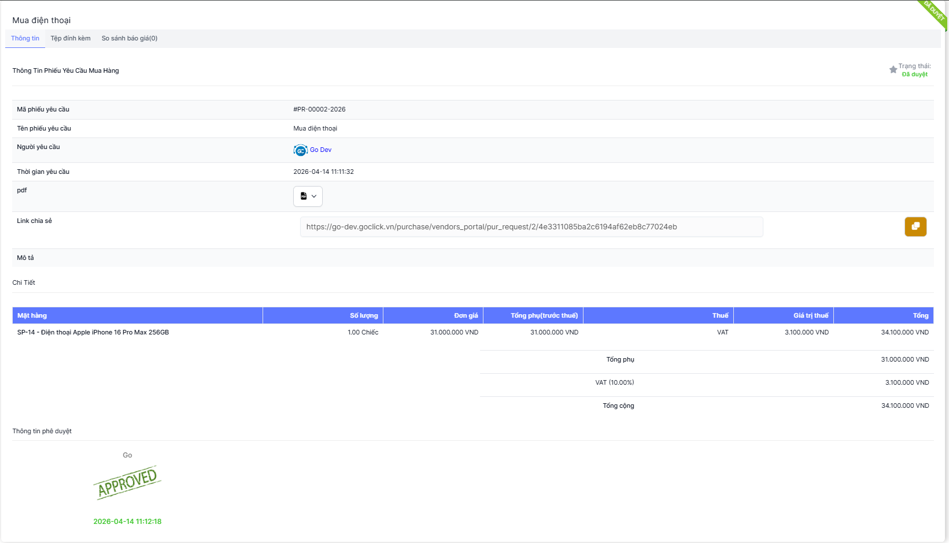Click the Đơn giá column header
Viewport: 949px width, 543px height.
[x=466, y=315]
